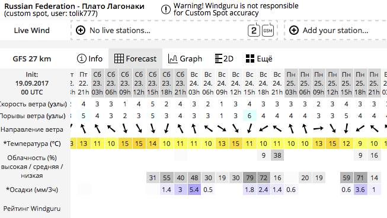Click the No live stations text

(120, 30)
